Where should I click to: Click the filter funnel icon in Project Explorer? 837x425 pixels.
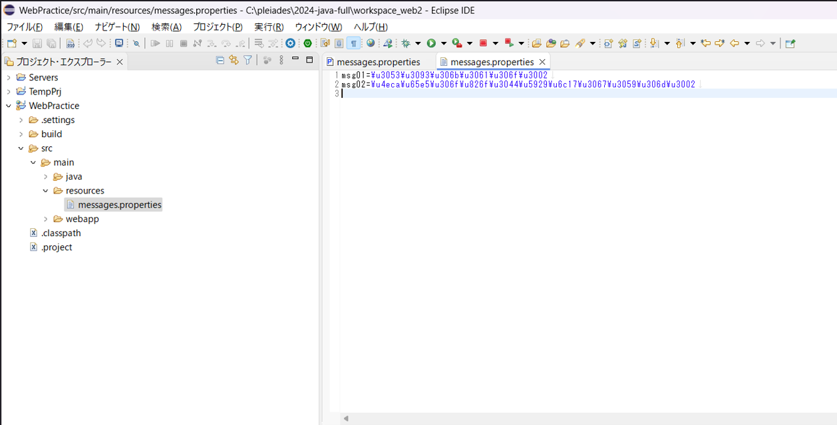pos(248,61)
